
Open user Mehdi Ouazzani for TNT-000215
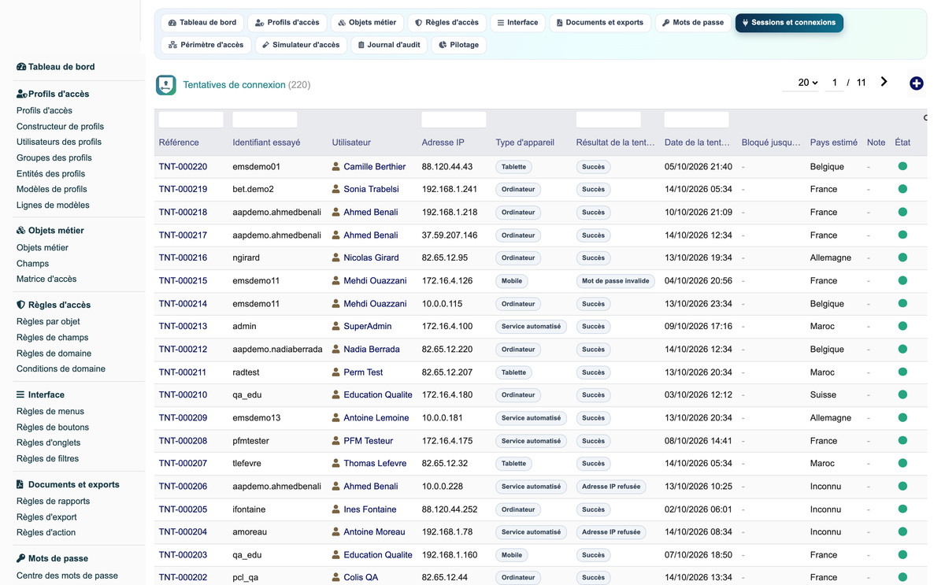tap(375, 281)
